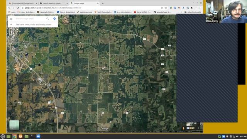
Task: Open the Apps bookmark shortcut
Action: pyautogui.click(x=12, y=12)
